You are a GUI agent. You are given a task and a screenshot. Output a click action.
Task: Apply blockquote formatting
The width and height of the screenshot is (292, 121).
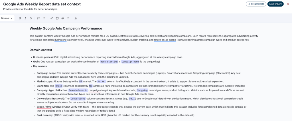[x=68, y=18]
